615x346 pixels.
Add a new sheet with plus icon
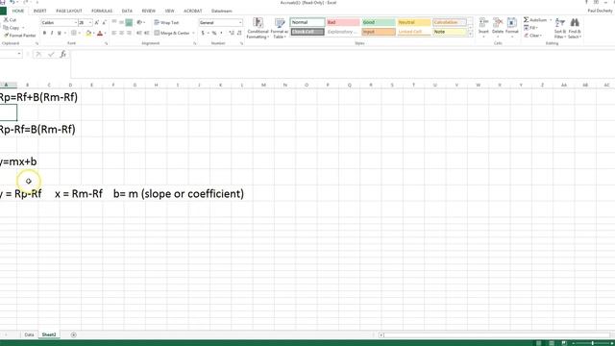(x=73, y=334)
